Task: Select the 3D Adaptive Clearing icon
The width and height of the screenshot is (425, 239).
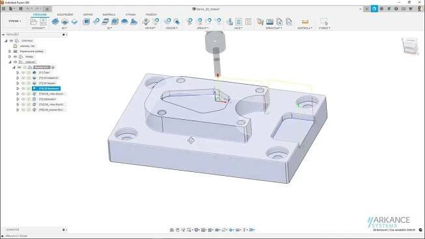Action: pos(86,21)
